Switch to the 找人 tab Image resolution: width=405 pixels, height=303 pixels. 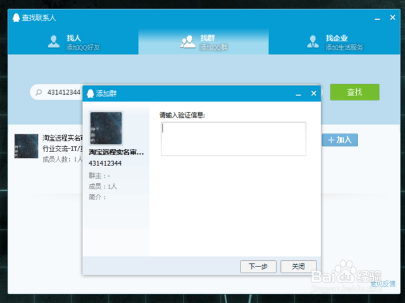(73, 42)
